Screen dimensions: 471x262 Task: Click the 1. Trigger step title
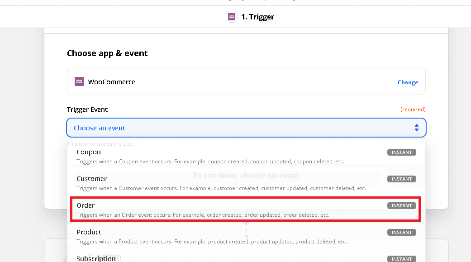257,17
